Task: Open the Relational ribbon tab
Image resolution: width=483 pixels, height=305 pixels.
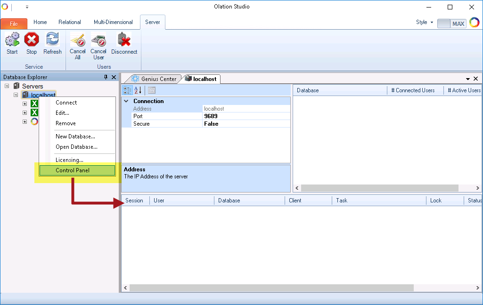Action: [70, 22]
